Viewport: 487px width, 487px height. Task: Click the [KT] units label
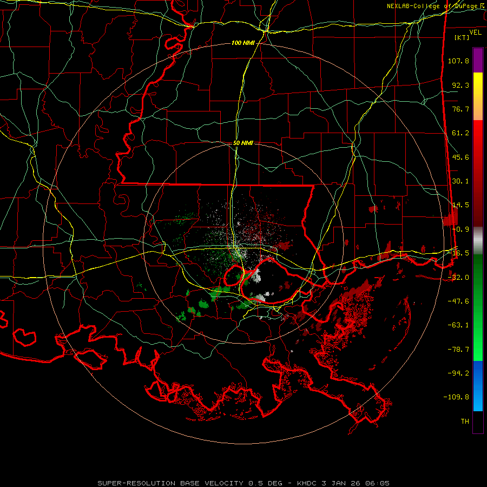click(x=462, y=37)
